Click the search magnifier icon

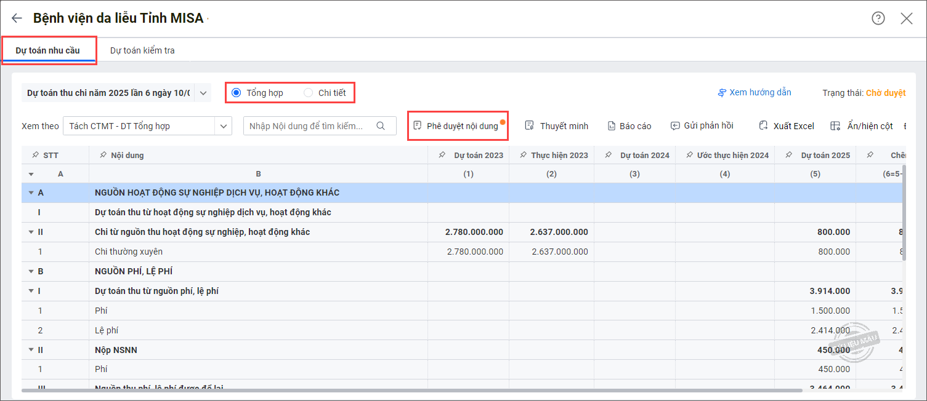[381, 126]
